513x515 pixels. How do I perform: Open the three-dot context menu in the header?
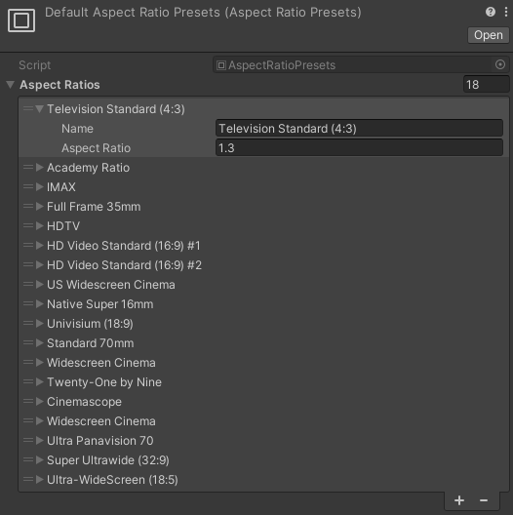click(506, 12)
